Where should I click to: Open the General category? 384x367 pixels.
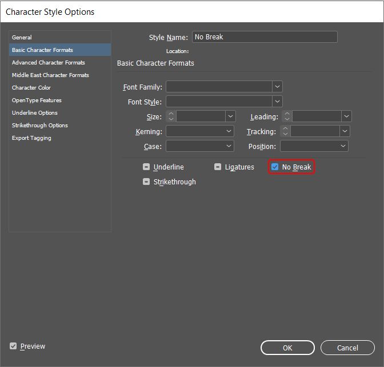[x=60, y=38]
